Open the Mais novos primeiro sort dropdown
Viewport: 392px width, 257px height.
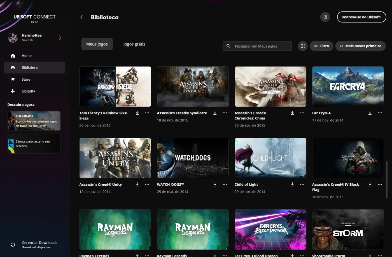(360, 46)
